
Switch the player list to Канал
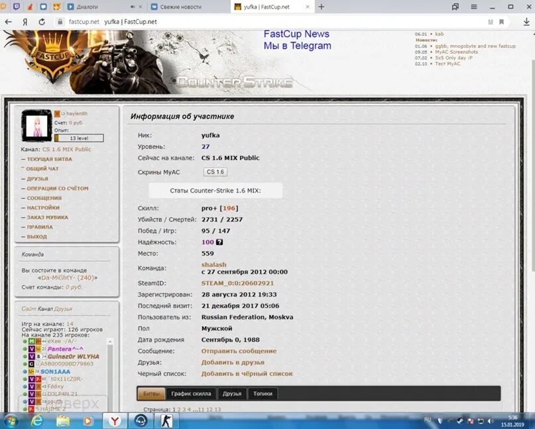click(45, 309)
